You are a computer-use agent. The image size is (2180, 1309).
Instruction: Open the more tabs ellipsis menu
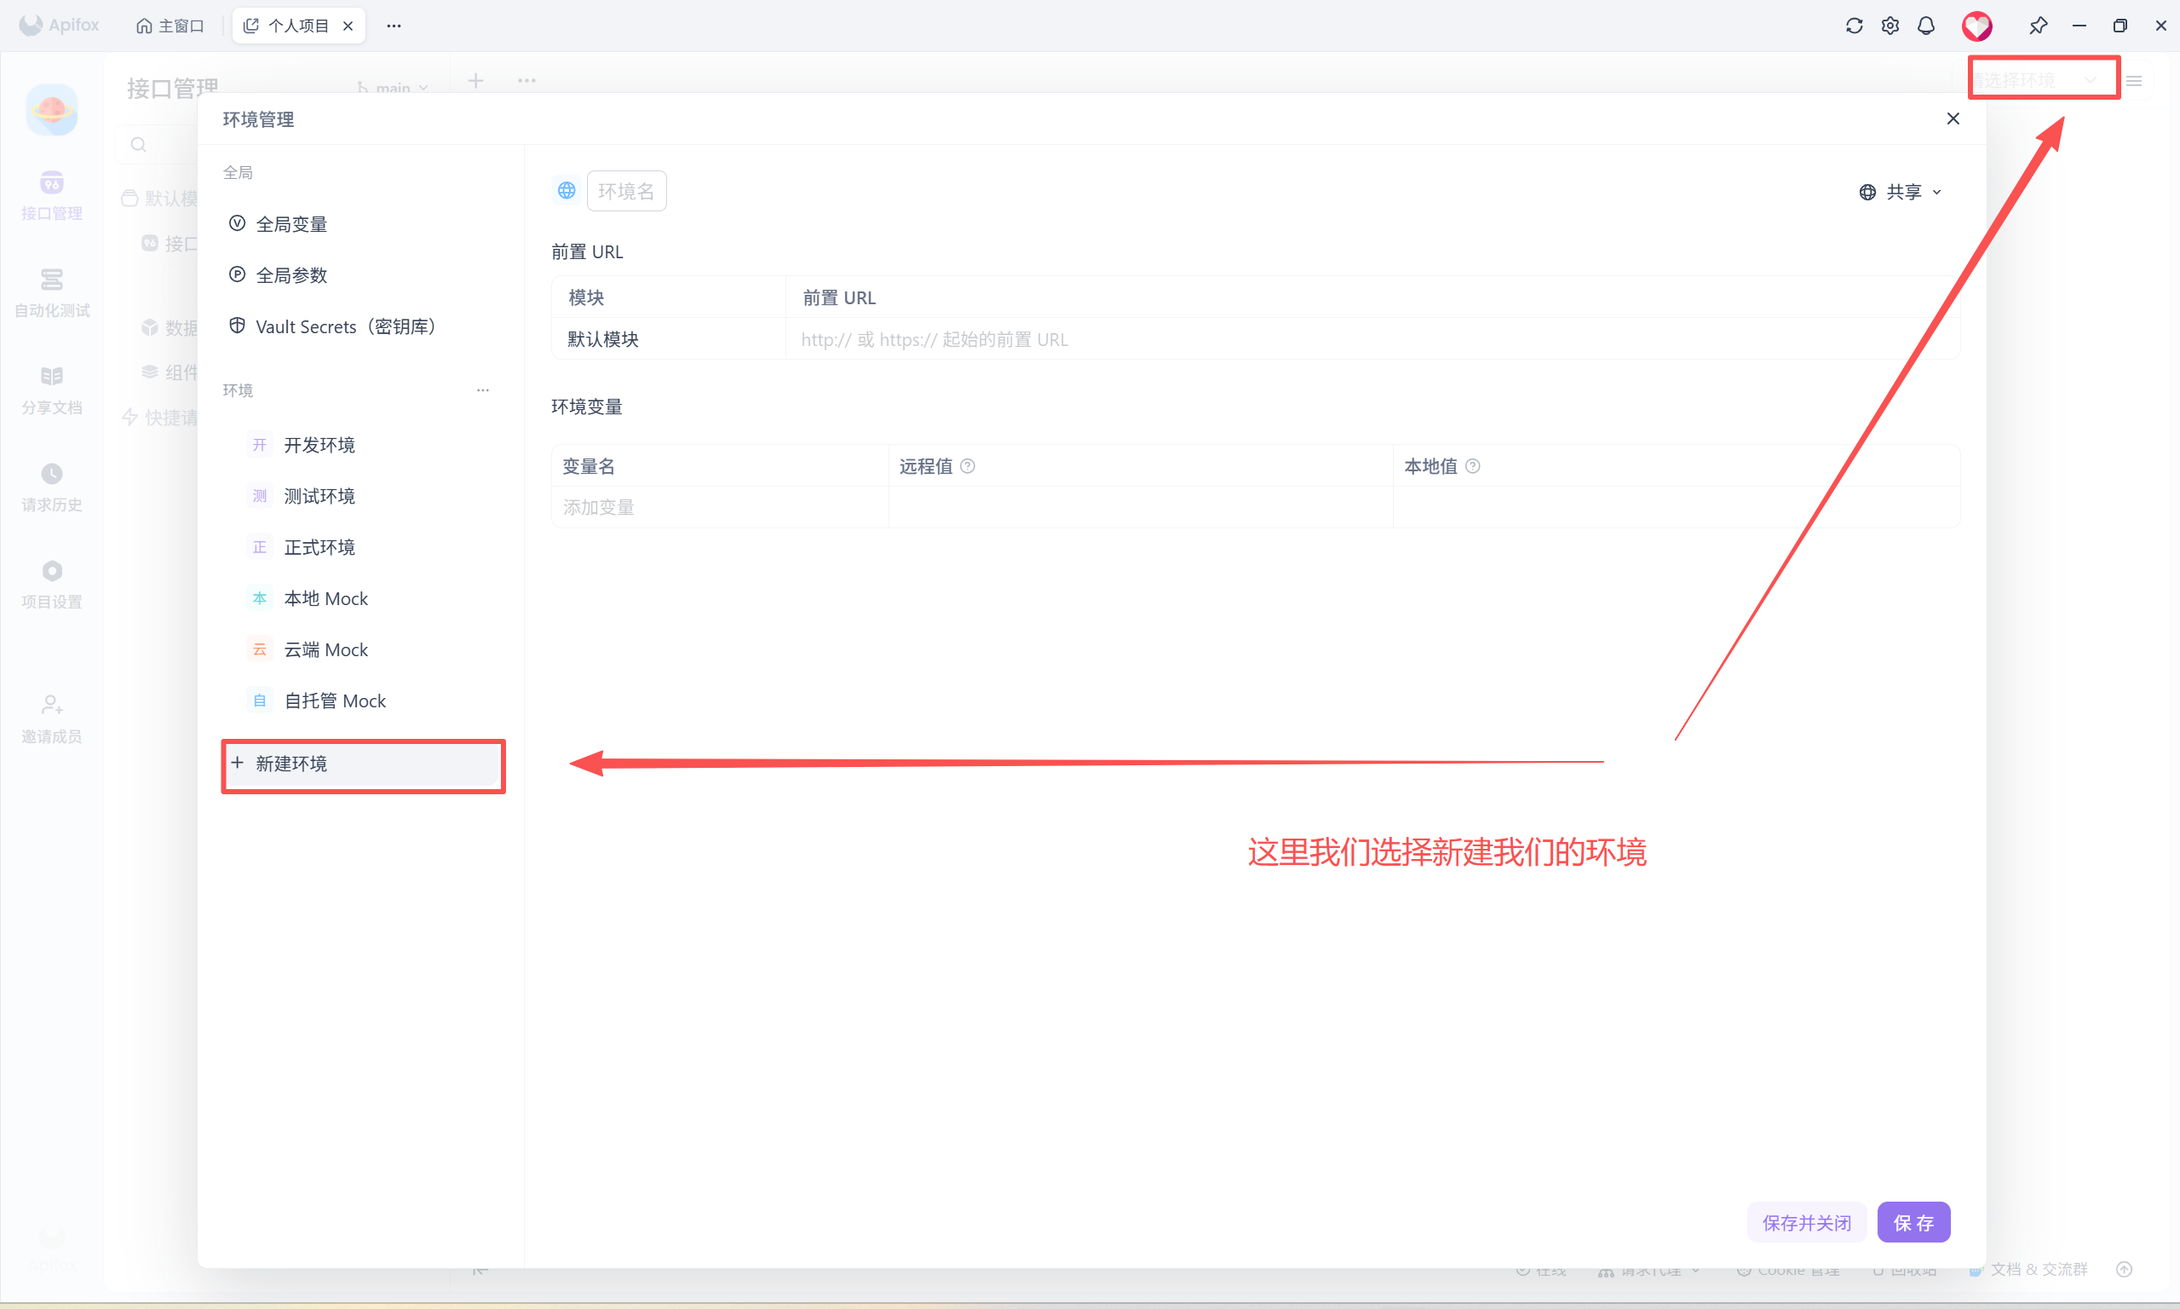click(394, 26)
